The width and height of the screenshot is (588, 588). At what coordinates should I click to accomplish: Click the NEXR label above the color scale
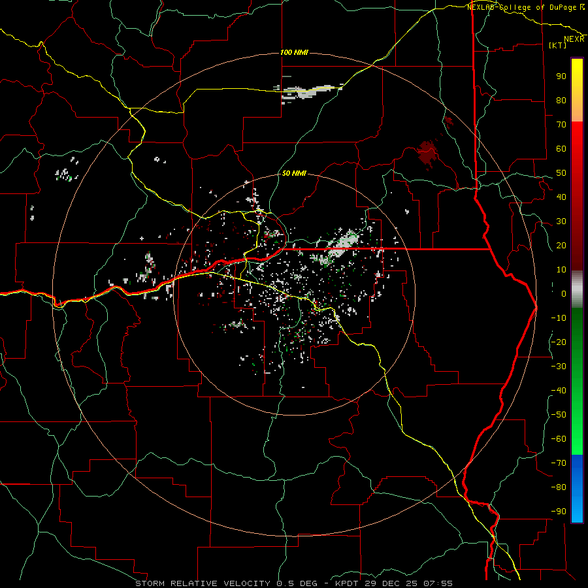tap(574, 39)
